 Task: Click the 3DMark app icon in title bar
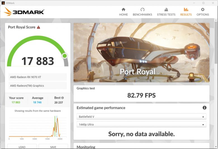pos(3,3)
